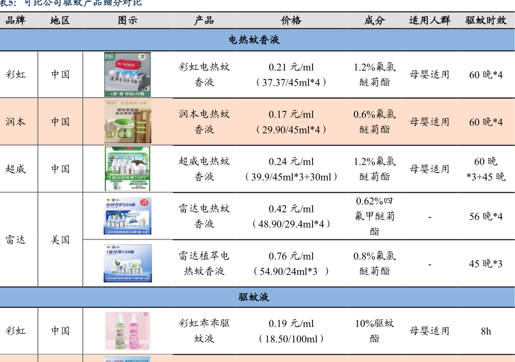
Task: Click the 56 晚*4 duration cell
Action: (486, 216)
